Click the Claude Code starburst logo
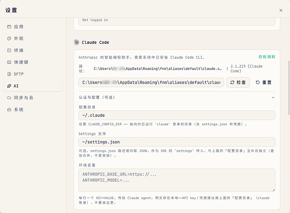 (x=76, y=42)
